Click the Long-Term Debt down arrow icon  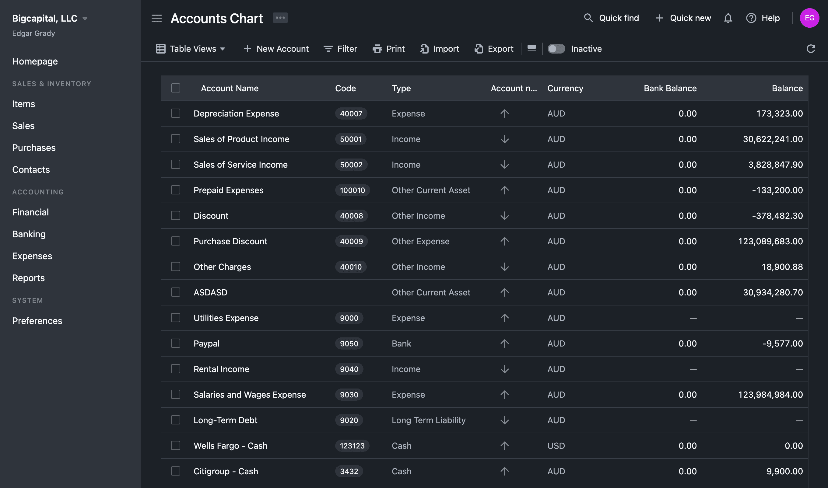505,420
